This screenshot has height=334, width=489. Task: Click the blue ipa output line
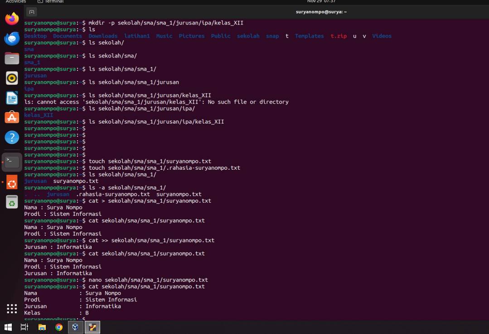[29, 89]
